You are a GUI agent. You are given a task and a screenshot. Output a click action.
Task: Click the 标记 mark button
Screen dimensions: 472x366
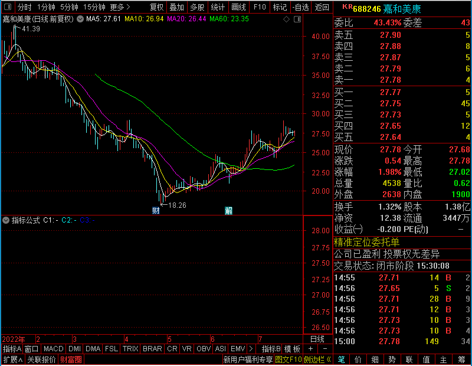(x=280, y=7)
